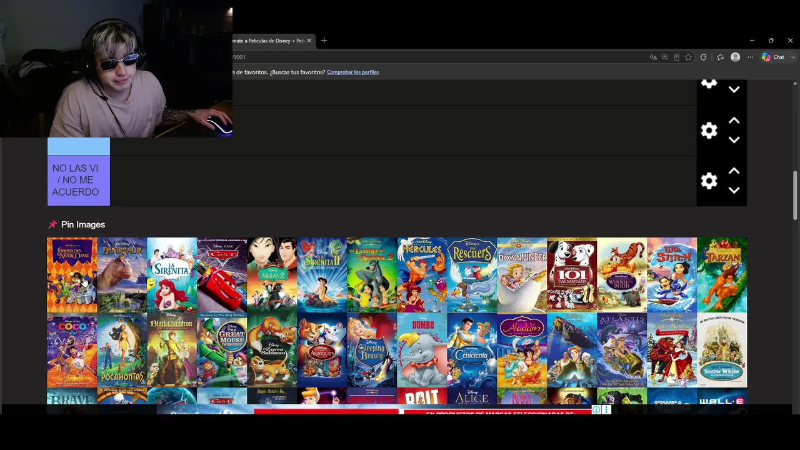Screen dimensions: 800x450
Task: Open the browser Extensions puzzle icon
Action: tap(704, 57)
